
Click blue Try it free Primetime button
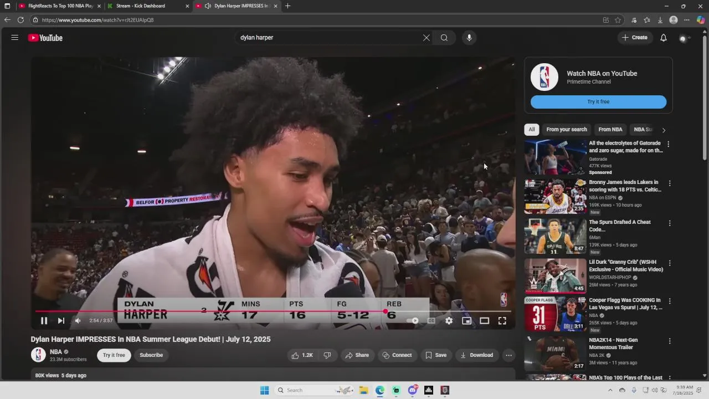[598, 102]
